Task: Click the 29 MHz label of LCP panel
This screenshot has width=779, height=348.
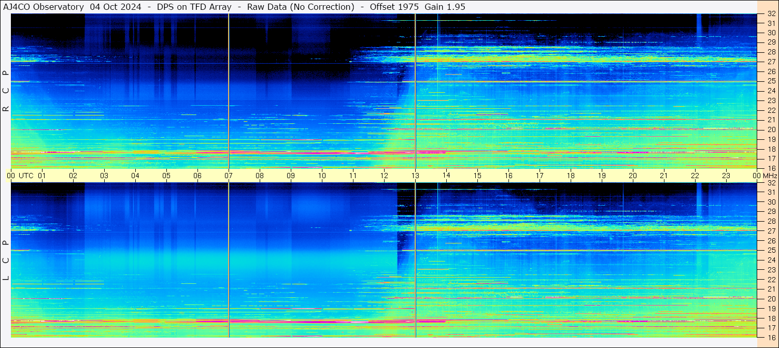Action: (771, 212)
